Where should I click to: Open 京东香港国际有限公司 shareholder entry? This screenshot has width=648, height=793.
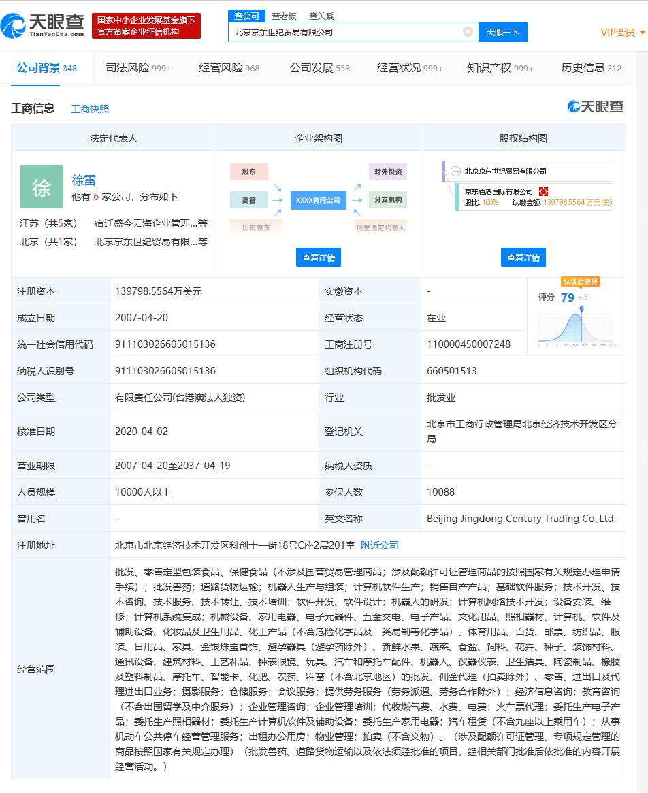point(499,192)
